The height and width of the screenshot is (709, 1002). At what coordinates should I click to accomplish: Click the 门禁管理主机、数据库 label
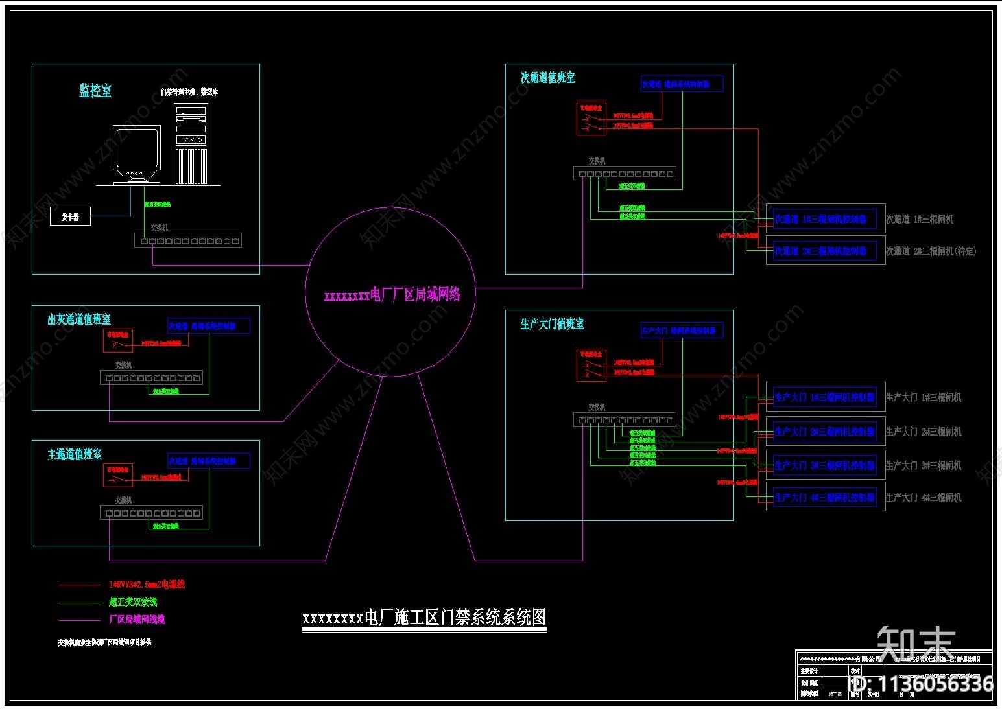(189, 92)
